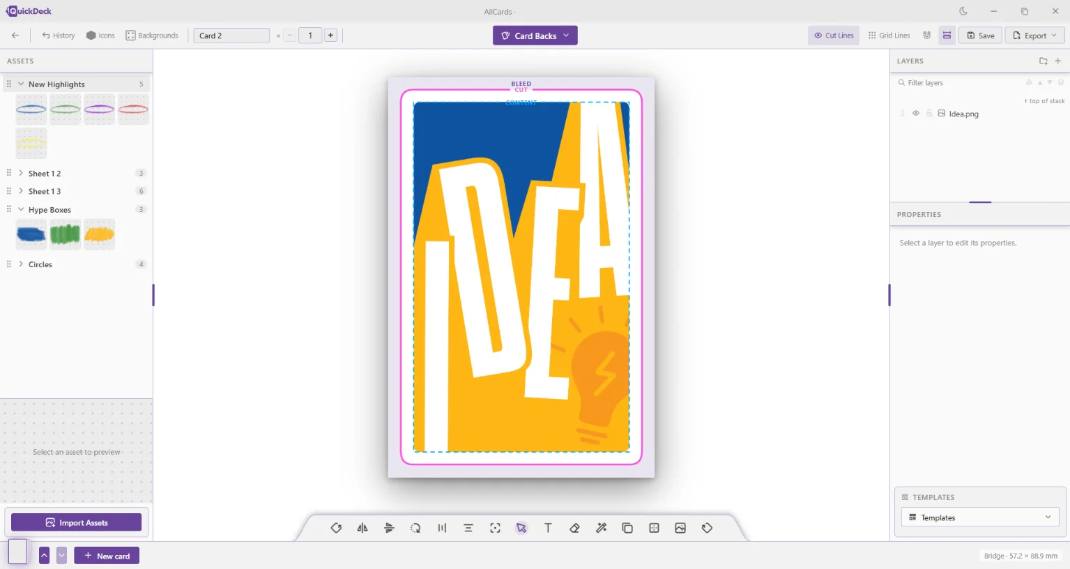
Task: Create a new layer folder
Action: [1044, 61]
